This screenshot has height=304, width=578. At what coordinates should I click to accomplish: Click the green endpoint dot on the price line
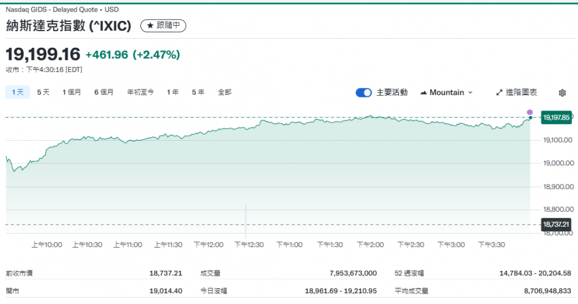(x=531, y=118)
